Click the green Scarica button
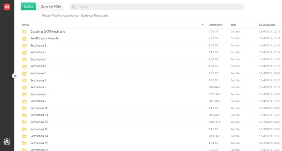 click(29, 6)
